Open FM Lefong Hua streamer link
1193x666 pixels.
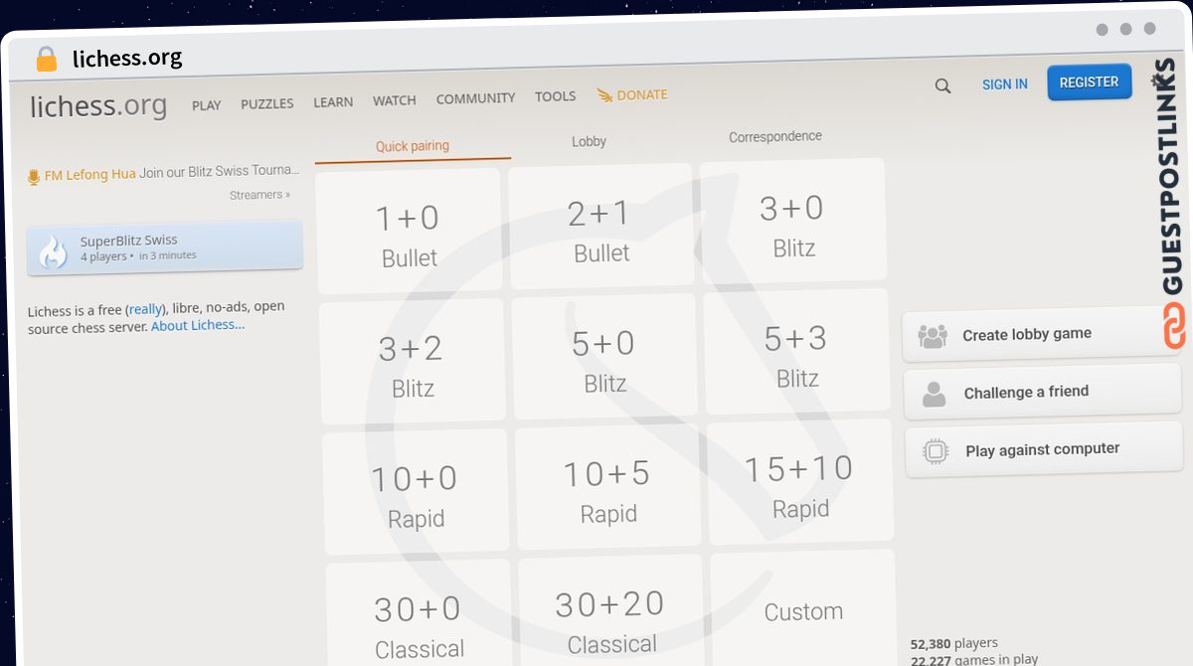(90, 174)
